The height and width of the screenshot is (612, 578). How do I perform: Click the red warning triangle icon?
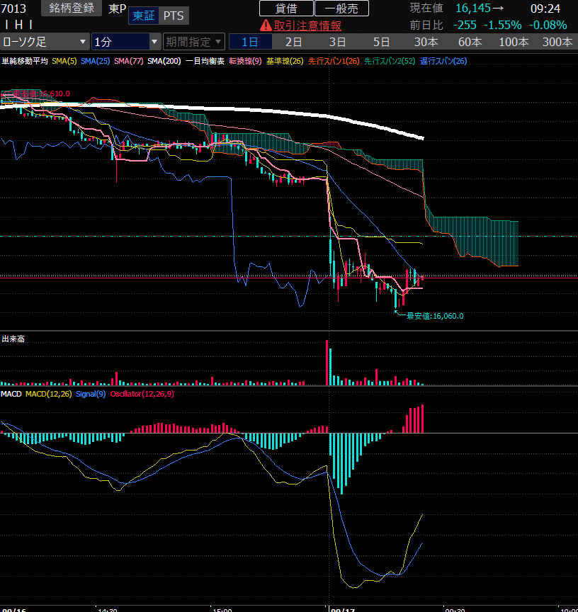(x=266, y=25)
